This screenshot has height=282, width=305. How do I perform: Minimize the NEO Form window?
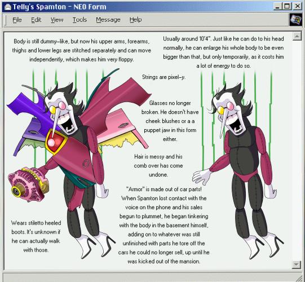(277, 6)
